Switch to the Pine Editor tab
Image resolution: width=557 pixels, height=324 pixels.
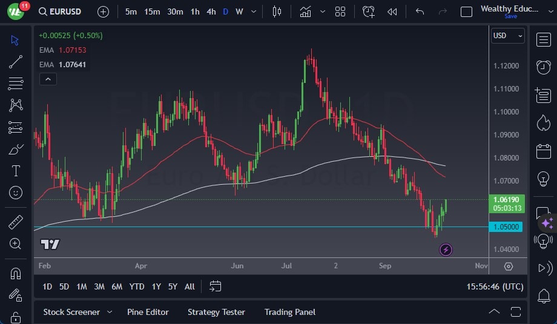click(x=148, y=312)
